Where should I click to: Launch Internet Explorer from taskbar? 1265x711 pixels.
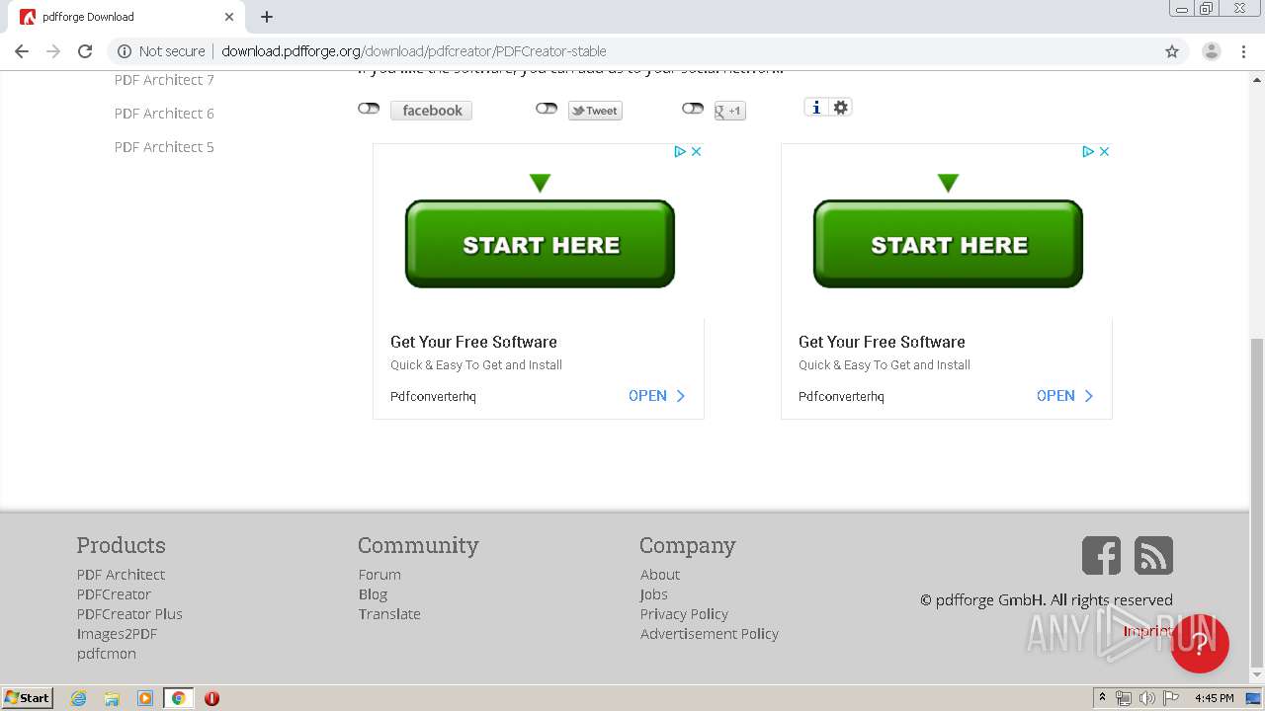coord(78,698)
